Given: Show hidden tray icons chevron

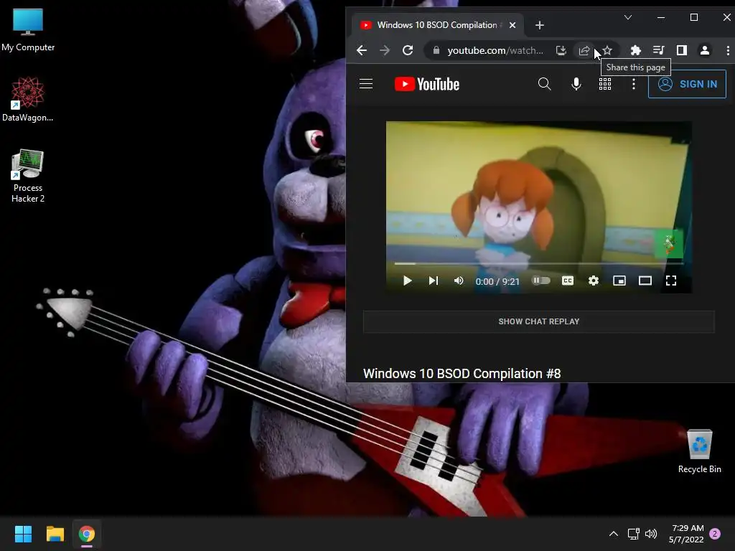Looking at the screenshot, I should point(613,534).
